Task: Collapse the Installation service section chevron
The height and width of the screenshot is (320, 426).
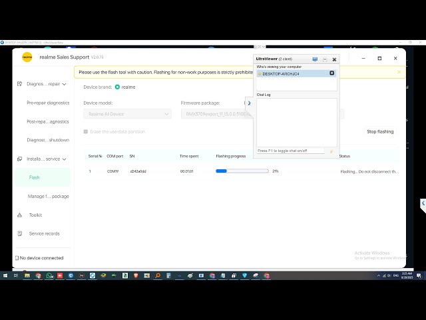Action: (64, 159)
